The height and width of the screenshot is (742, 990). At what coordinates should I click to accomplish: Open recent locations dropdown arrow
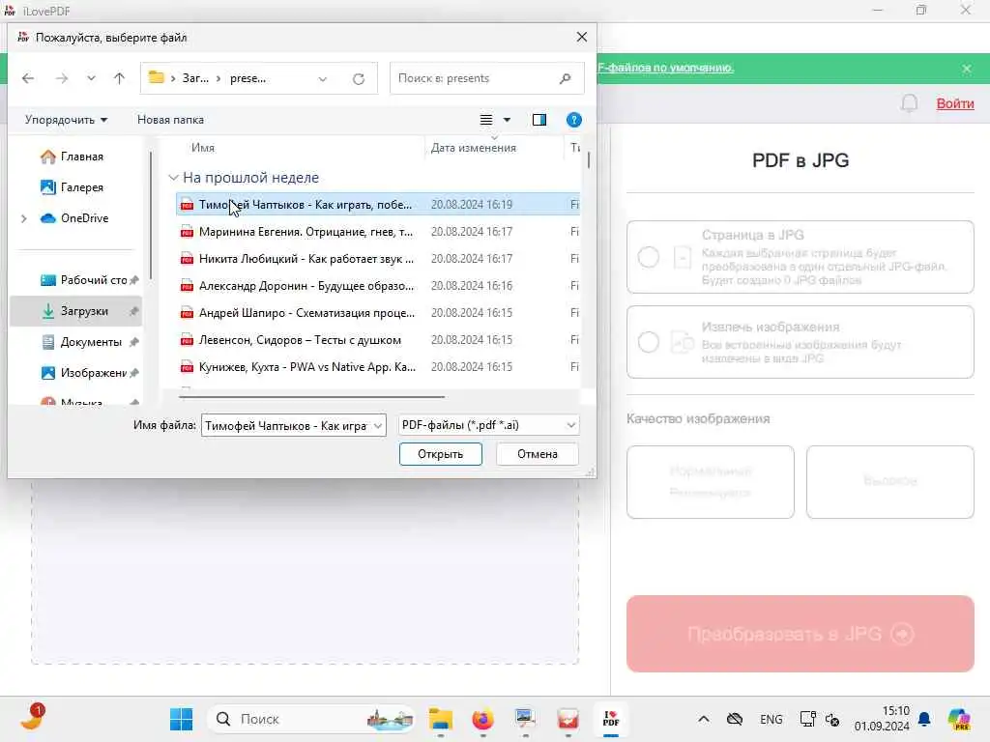pos(91,78)
